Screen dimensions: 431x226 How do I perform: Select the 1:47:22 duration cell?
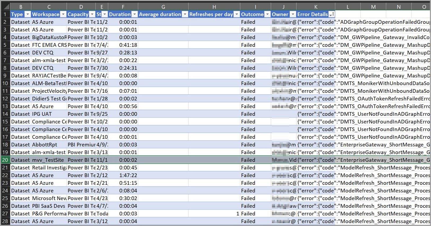tap(123, 175)
